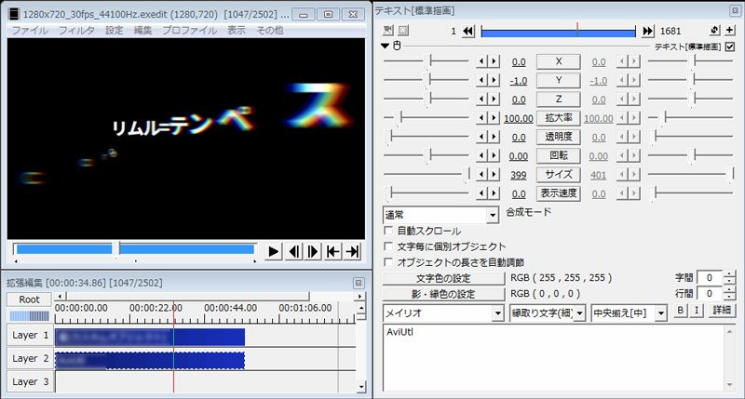
Task: Click the 拡大率 parameter button
Action: (x=558, y=118)
